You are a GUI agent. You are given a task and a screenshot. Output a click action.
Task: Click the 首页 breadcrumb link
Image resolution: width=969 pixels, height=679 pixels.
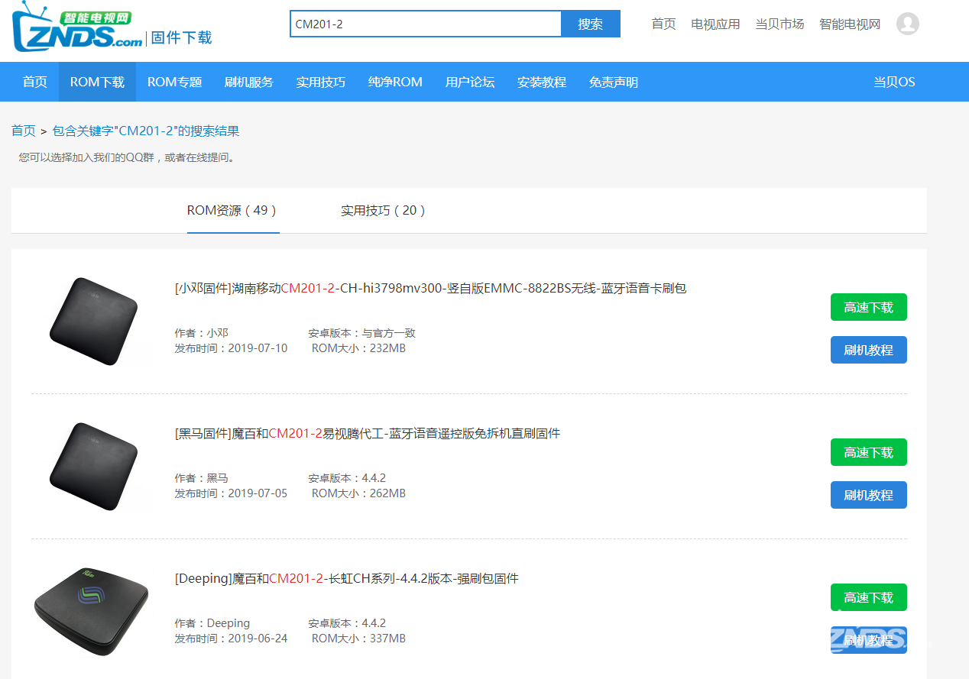click(x=23, y=131)
